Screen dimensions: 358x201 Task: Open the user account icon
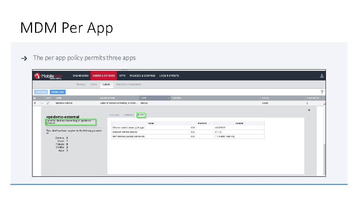click(322, 76)
